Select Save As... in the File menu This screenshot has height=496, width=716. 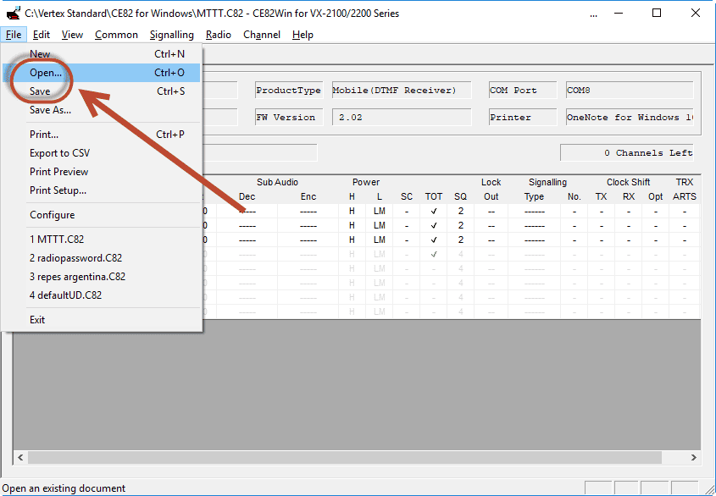coord(50,110)
